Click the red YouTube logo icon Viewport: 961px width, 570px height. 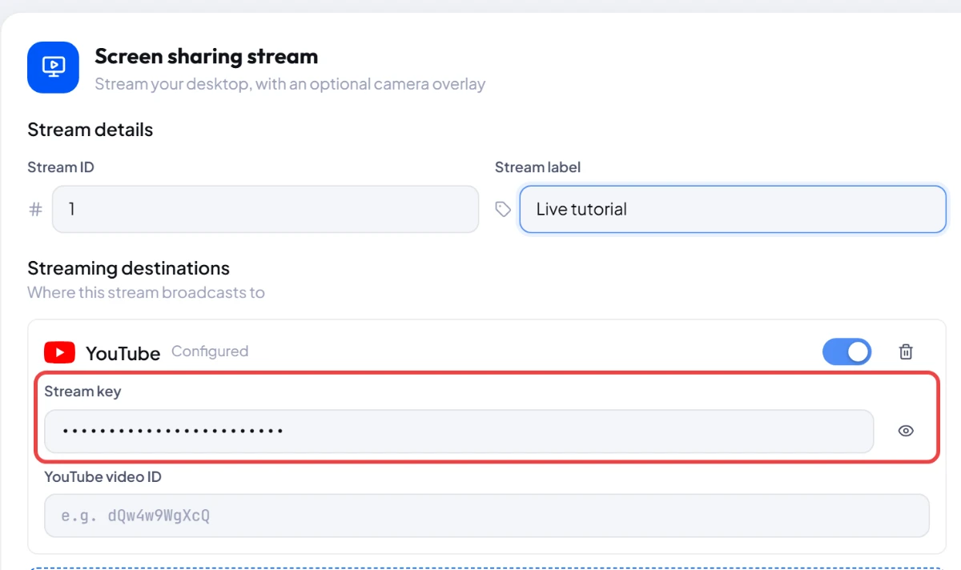[x=59, y=352]
